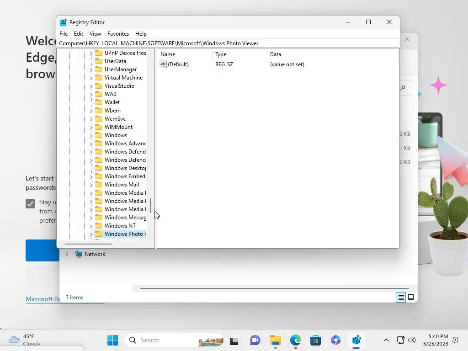Viewport: 468px width, 351px height.
Task: Expand the VisualStudio key
Action: coord(91,86)
